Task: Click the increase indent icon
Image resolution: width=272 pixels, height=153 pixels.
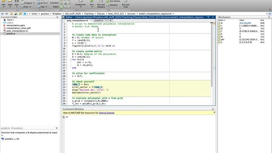Action: tap(65, 7)
